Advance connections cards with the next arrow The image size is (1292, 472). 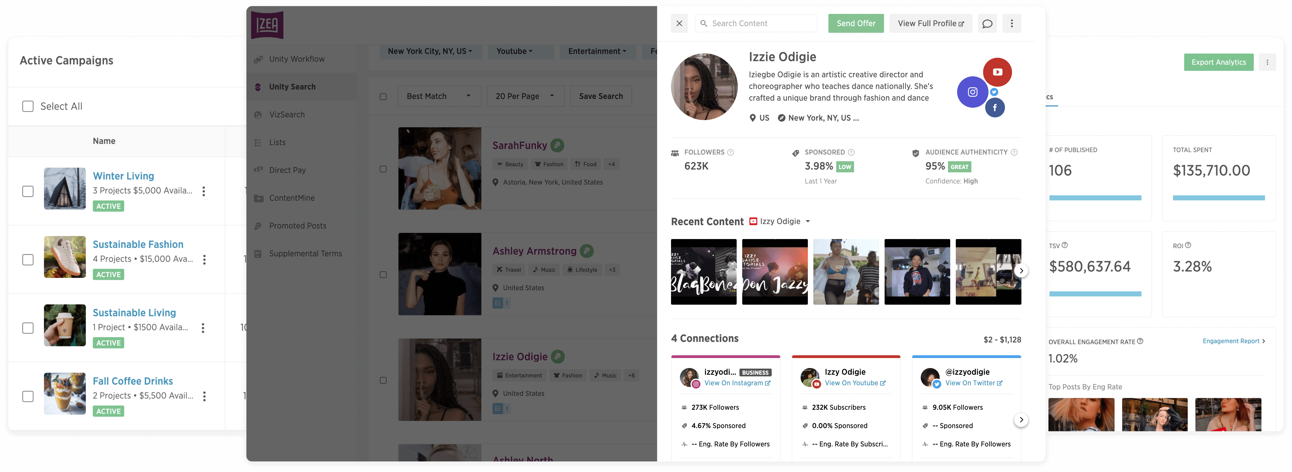(x=1021, y=419)
